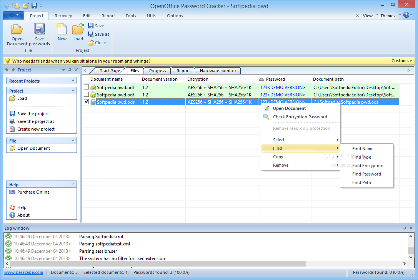Image resolution: width=418 pixels, height=280 pixels.
Task: Click the Save passwords ribbon icon
Action: point(39,35)
